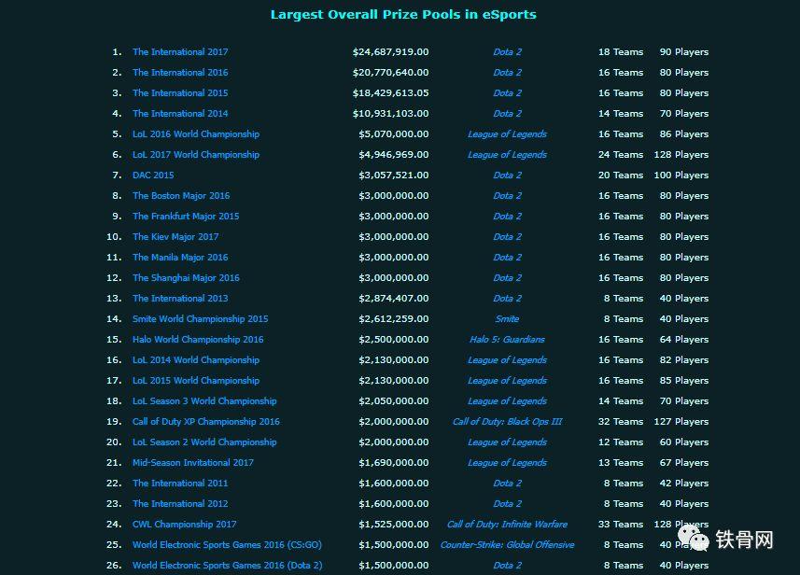Select the $2,500,000.00 prize amount
The width and height of the screenshot is (800, 575).
coord(393,339)
